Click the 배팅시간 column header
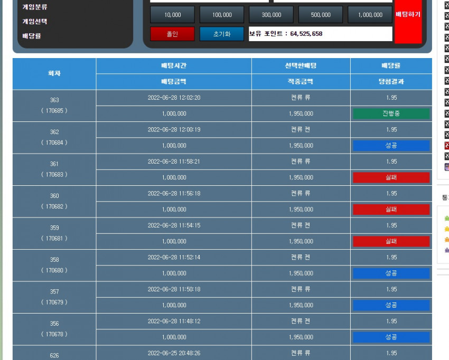Image resolution: width=449 pixels, height=360 pixels. click(174, 66)
